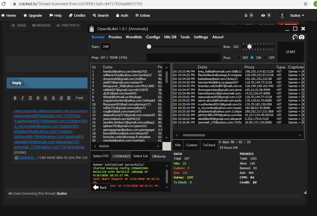317x216 pixels.
Task: Click the Darkness mention link
Action: (x=26, y=157)
